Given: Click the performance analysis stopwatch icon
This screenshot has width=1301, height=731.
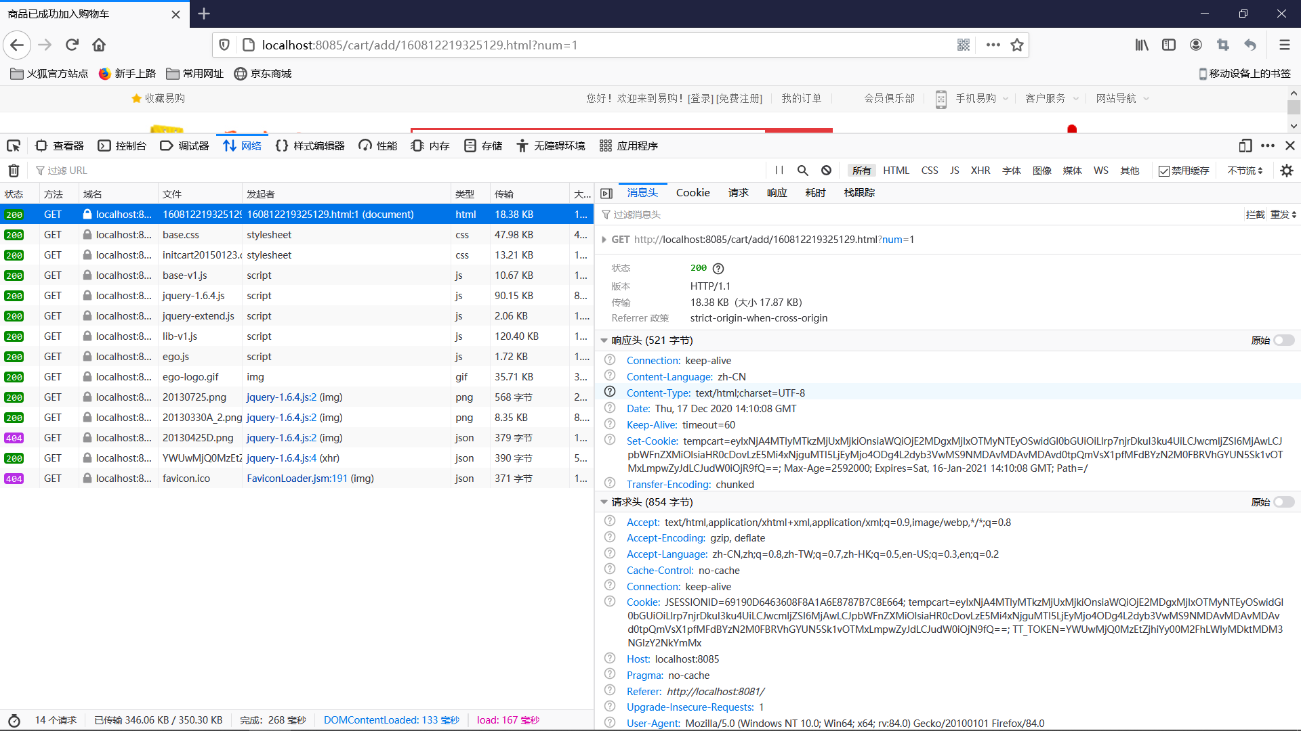Looking at the screenshot, I should click(14, 720).
